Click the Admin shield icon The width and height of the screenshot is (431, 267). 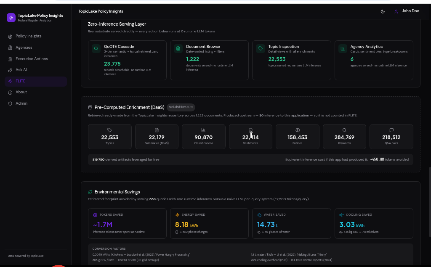(10, 103)
